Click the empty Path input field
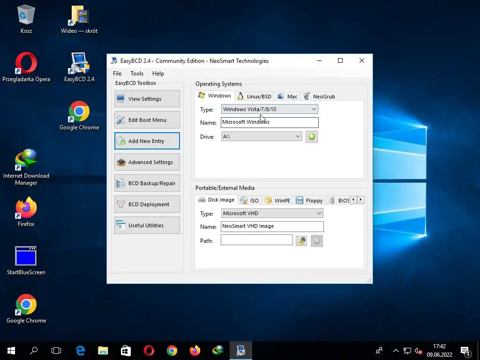The height and width of the screenshot is (360, 480). point(256,240)
